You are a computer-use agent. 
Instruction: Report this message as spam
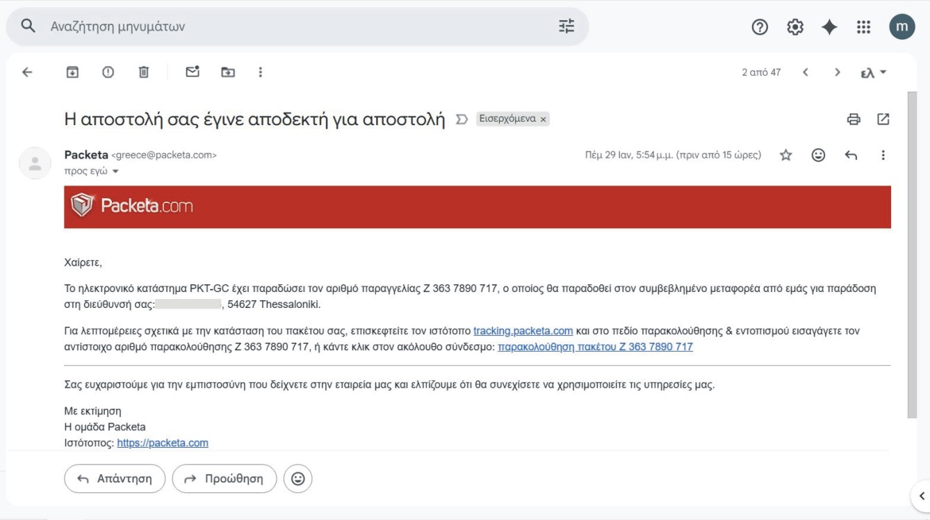[x=108, y=72]
